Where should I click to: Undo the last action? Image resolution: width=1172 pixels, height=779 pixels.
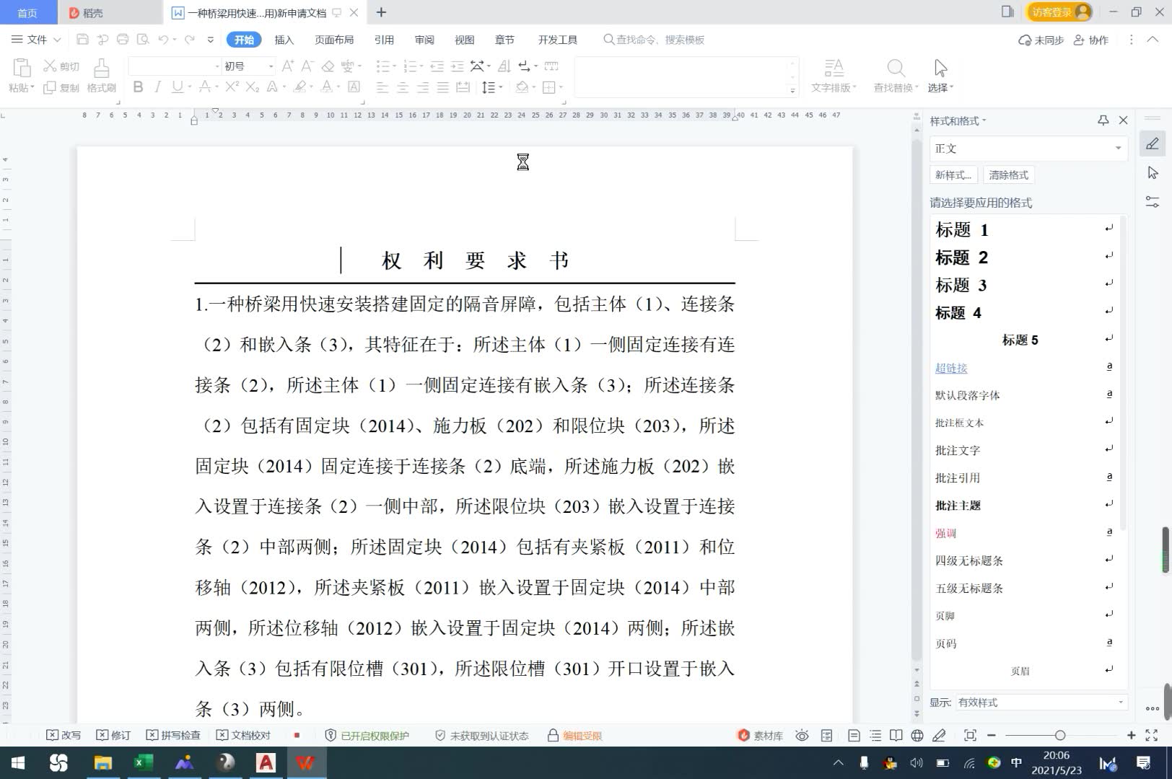(163, 40)
